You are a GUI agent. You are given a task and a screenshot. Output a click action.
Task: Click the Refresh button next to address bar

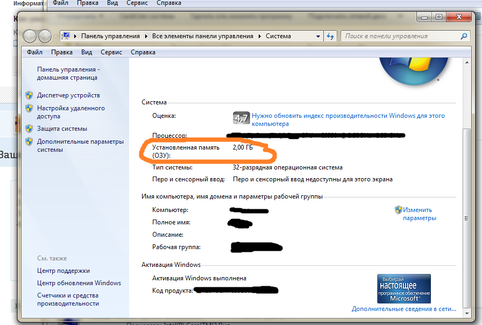click(x=330, y=36)
